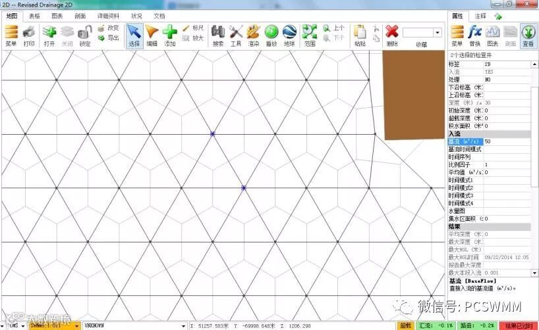This screenshot has height=330, width=539.
Task: Select the 处理 property row
Action: [x=490, y=80]
